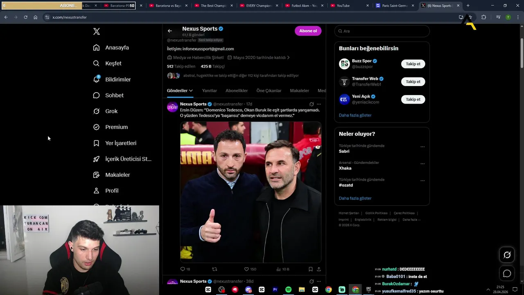Go to Anasayfa in the sidebar
This screenshot has width=524, height=295.
click(111, 48)
